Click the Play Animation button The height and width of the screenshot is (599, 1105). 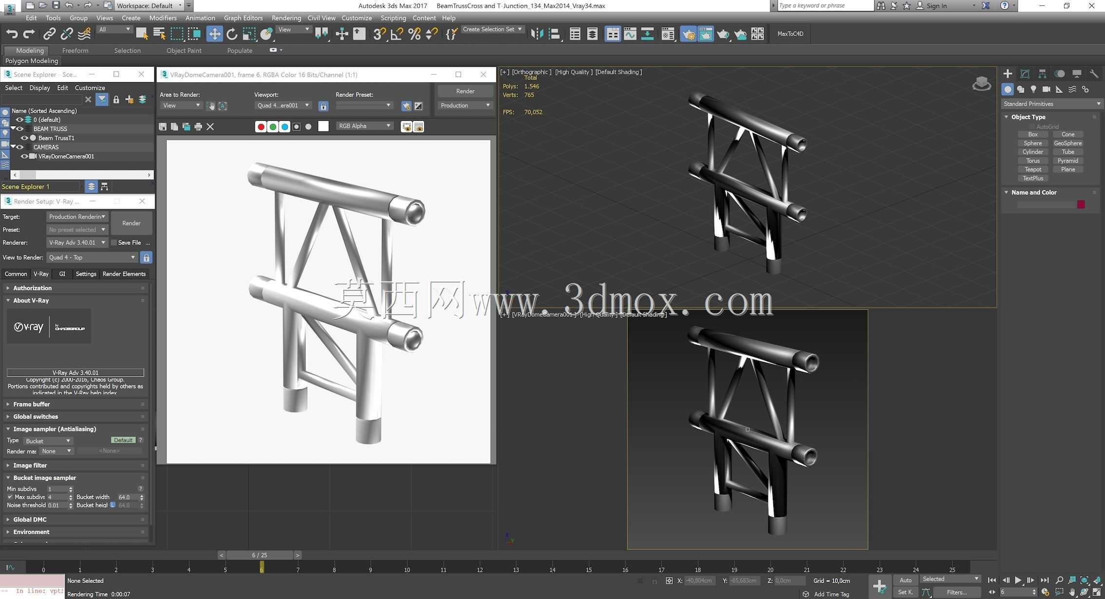click(x=1018, y=580)
